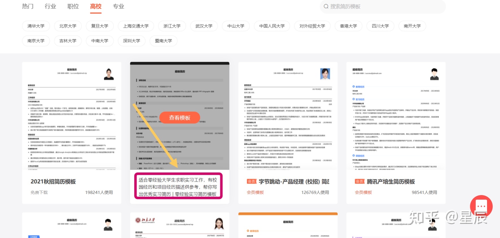Click the 会员 badge on 腾讯产培生 template
Viewport: 500px width, 238px height.
point(360,182)
